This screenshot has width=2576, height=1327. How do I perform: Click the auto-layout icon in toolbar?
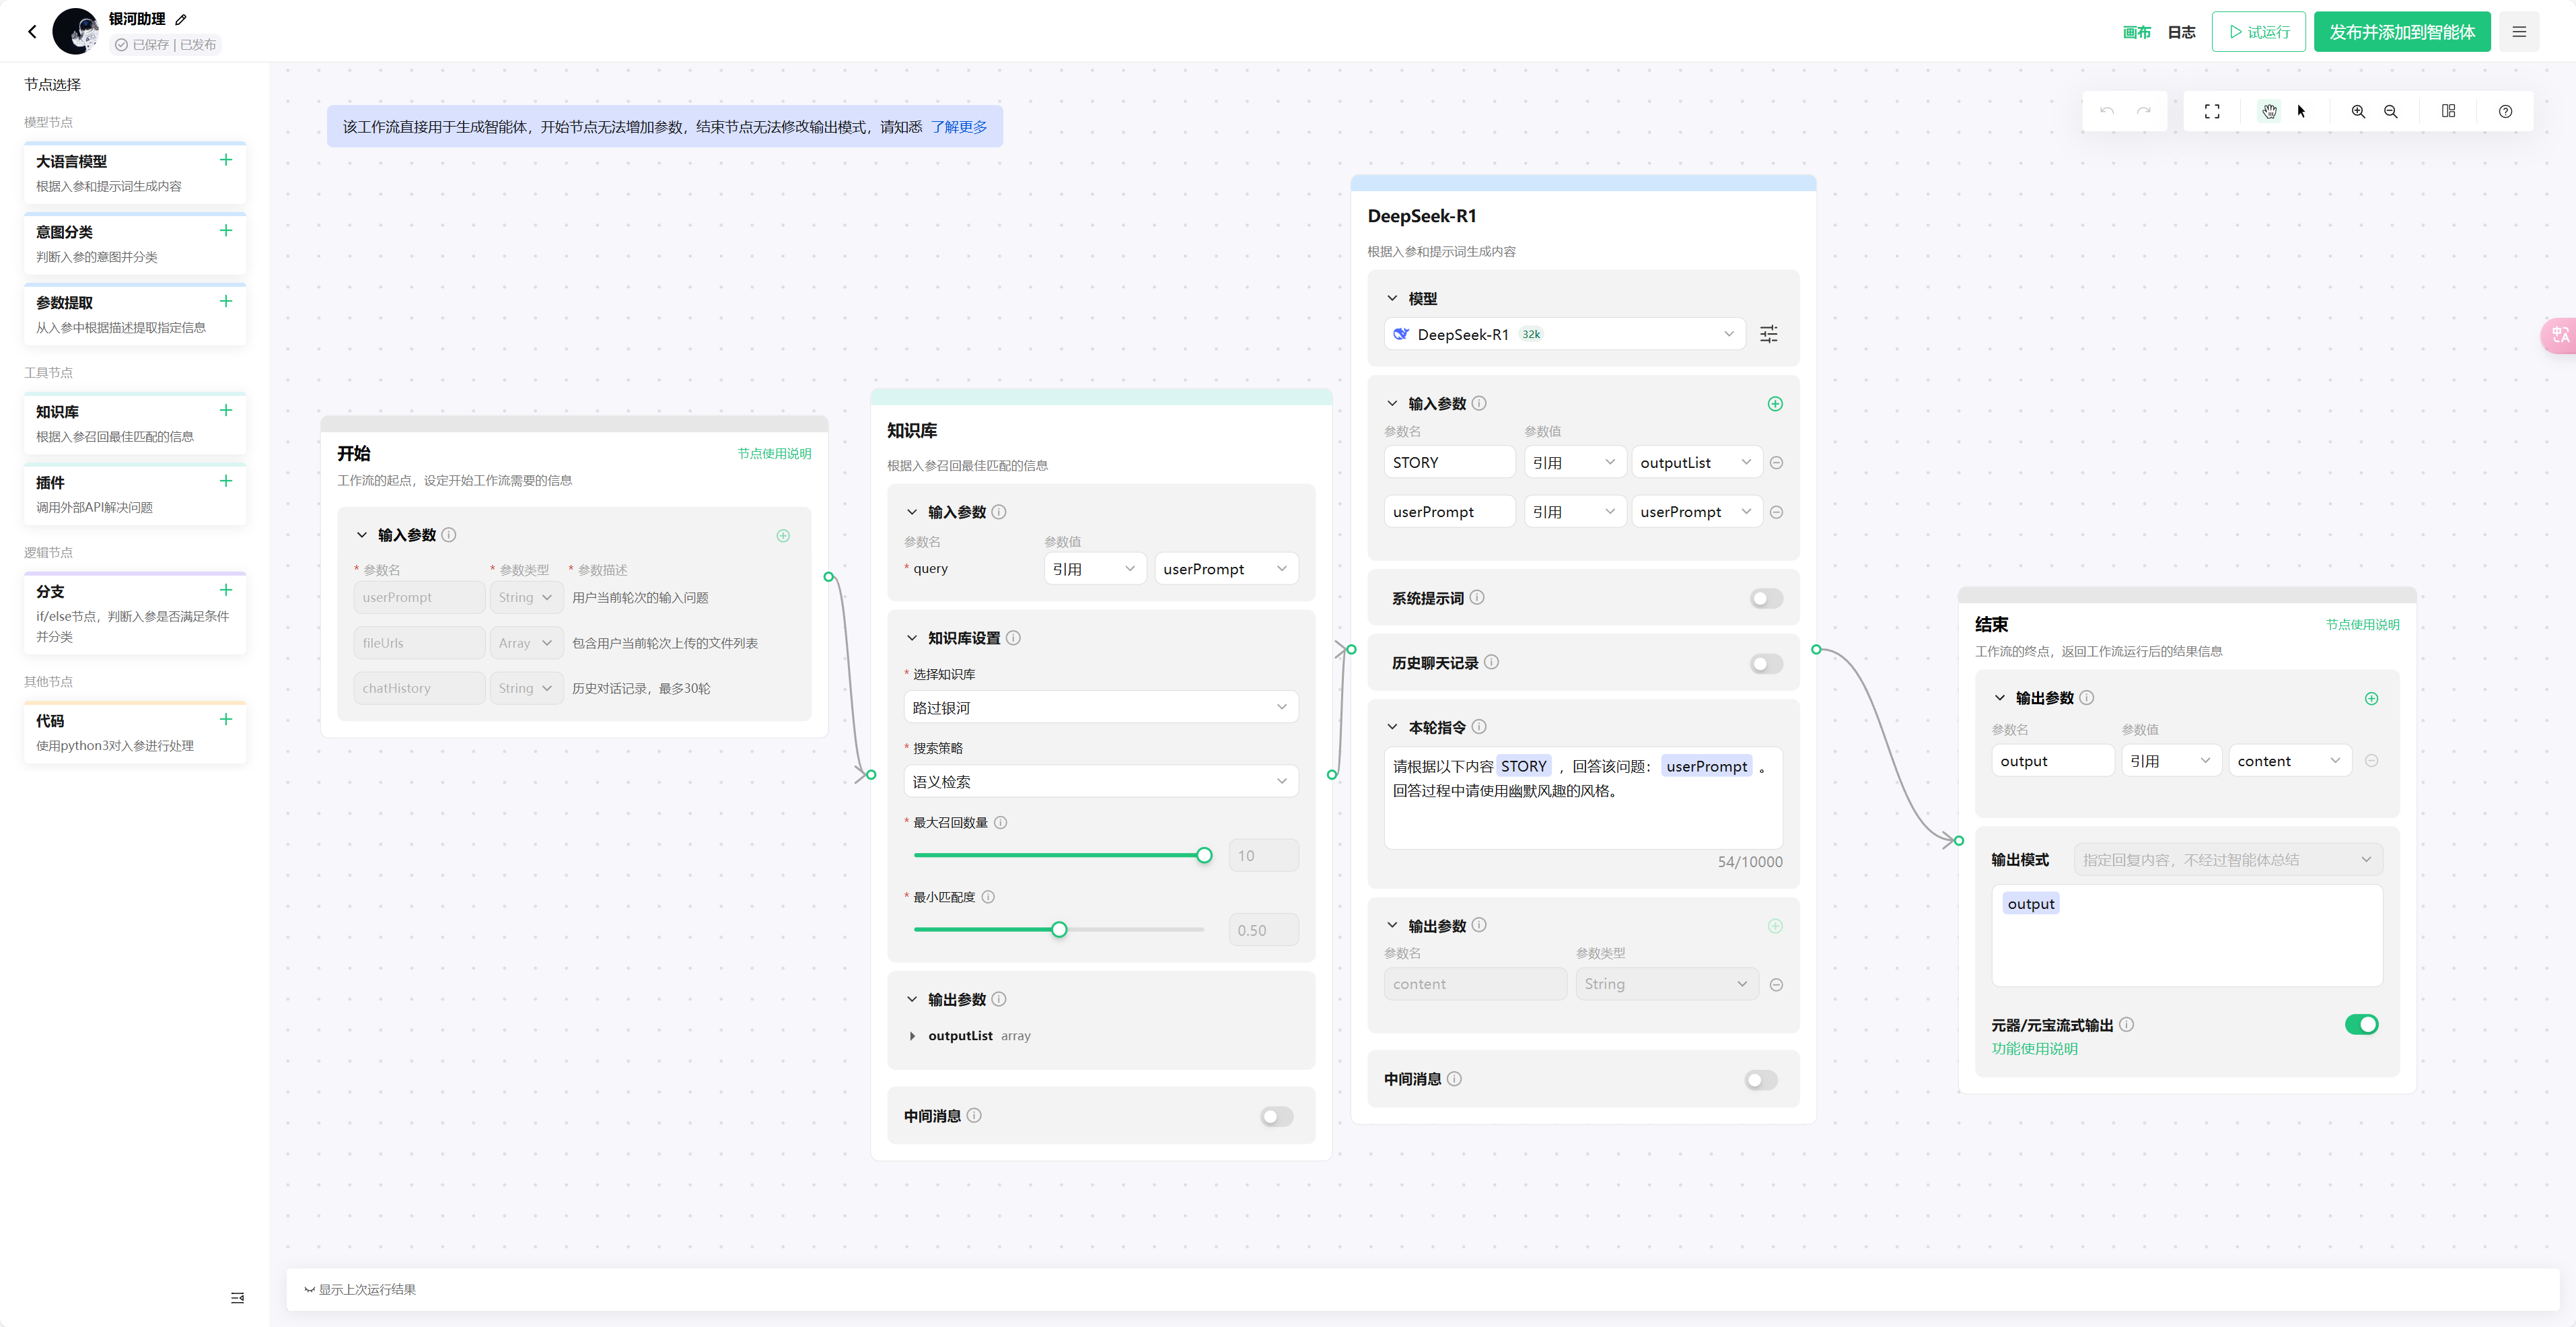tap(2448, 111)
